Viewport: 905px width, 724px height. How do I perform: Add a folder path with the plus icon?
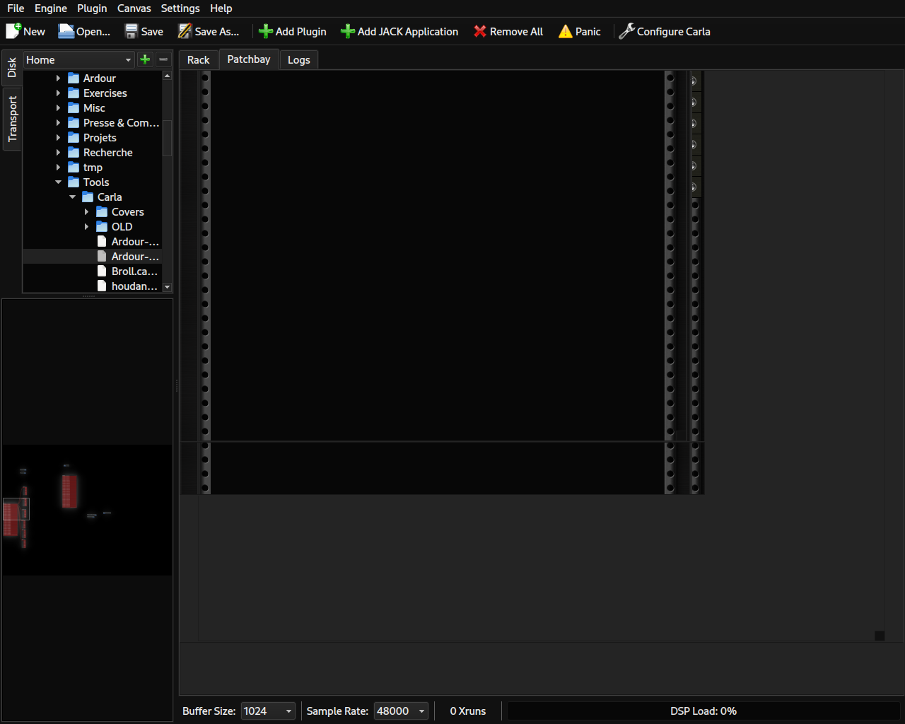tap(145, 59)
